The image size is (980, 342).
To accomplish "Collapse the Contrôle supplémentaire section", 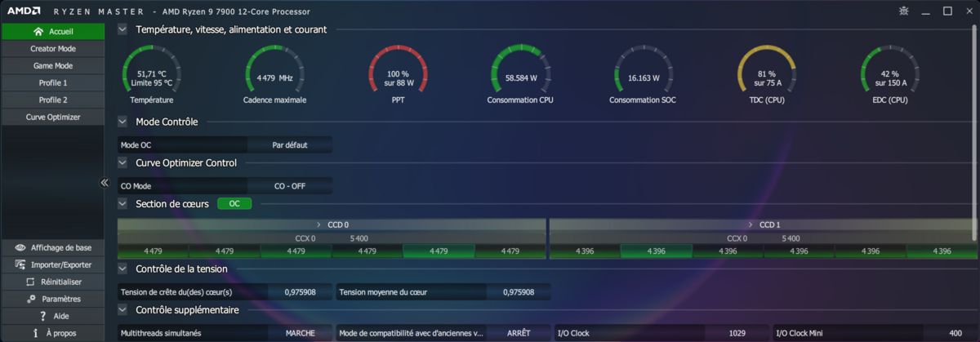I will pos(122,309).
